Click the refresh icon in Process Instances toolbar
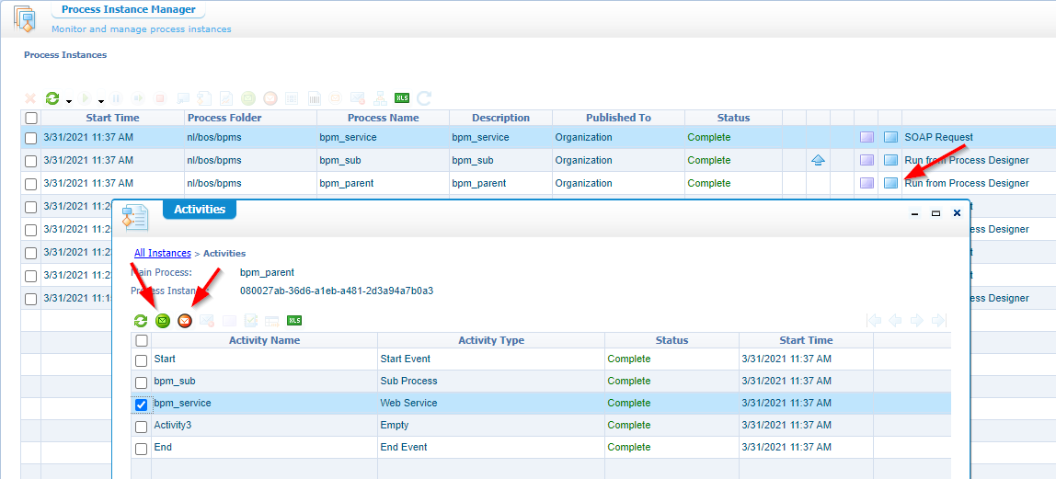1056x479 pixels. (x=52, y=98)
